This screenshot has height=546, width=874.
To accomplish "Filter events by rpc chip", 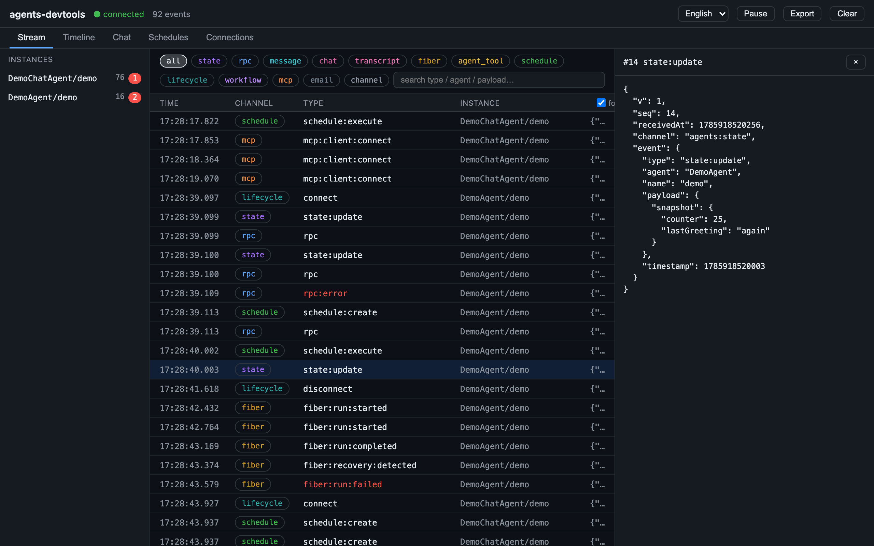I will tap(245, 61).
